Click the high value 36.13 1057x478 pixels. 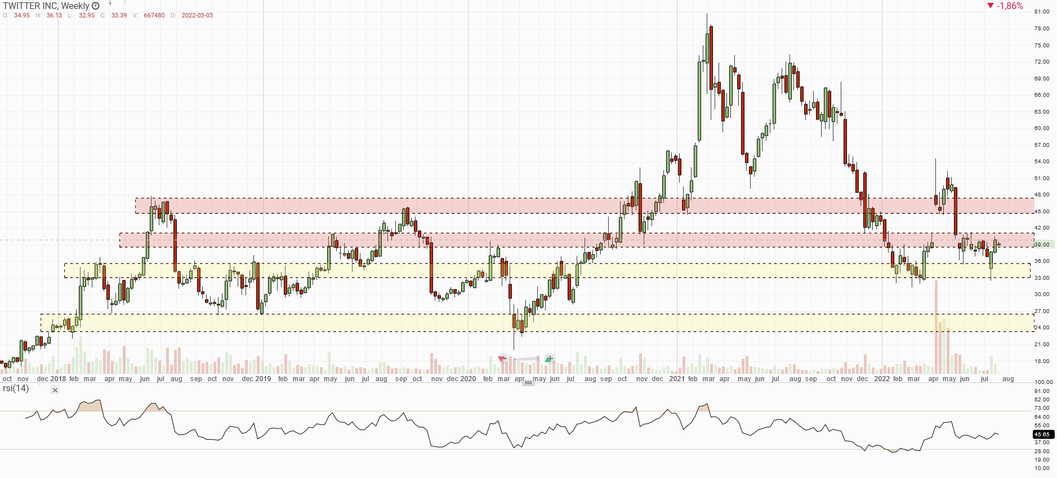click(54, 15)
